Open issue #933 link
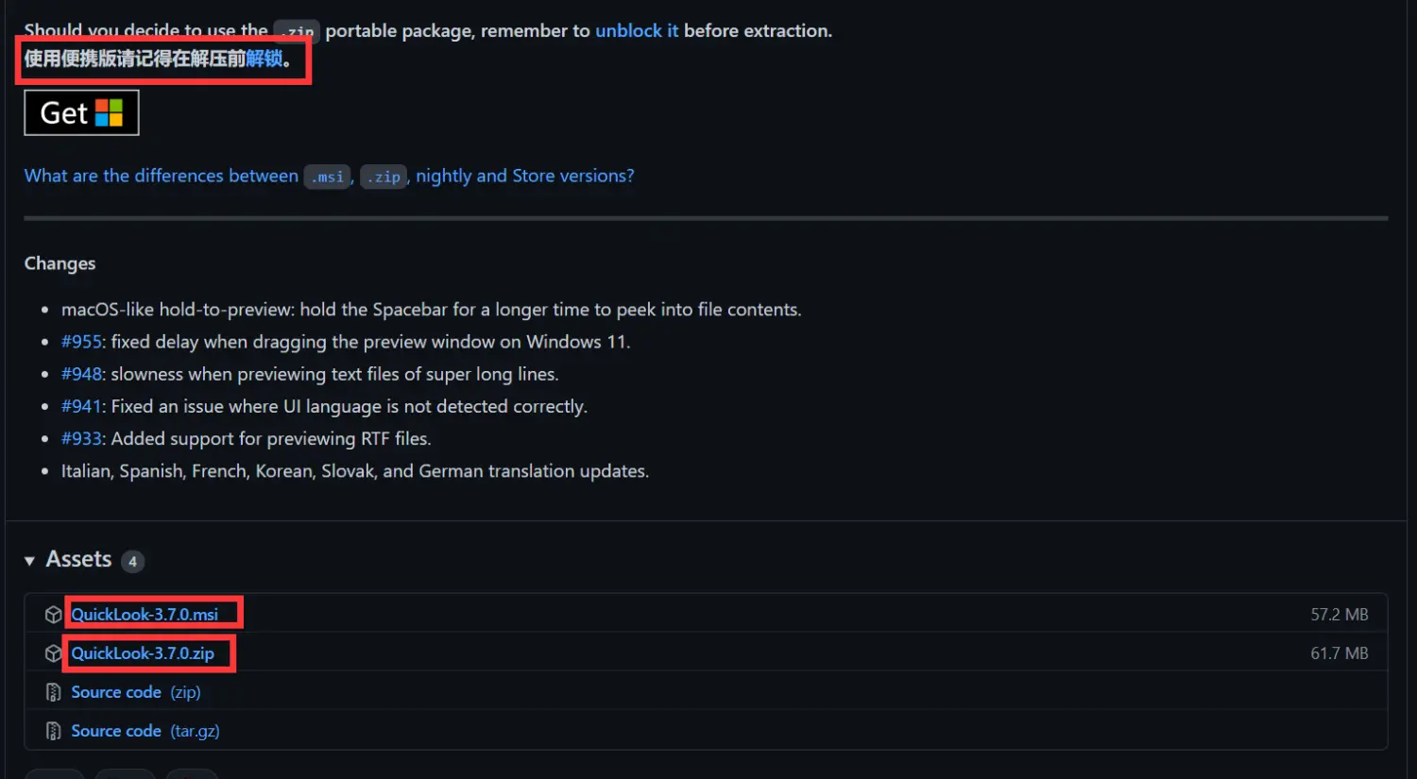The width and height of the screenshot is (1417, 779). [x=81, y=438]
